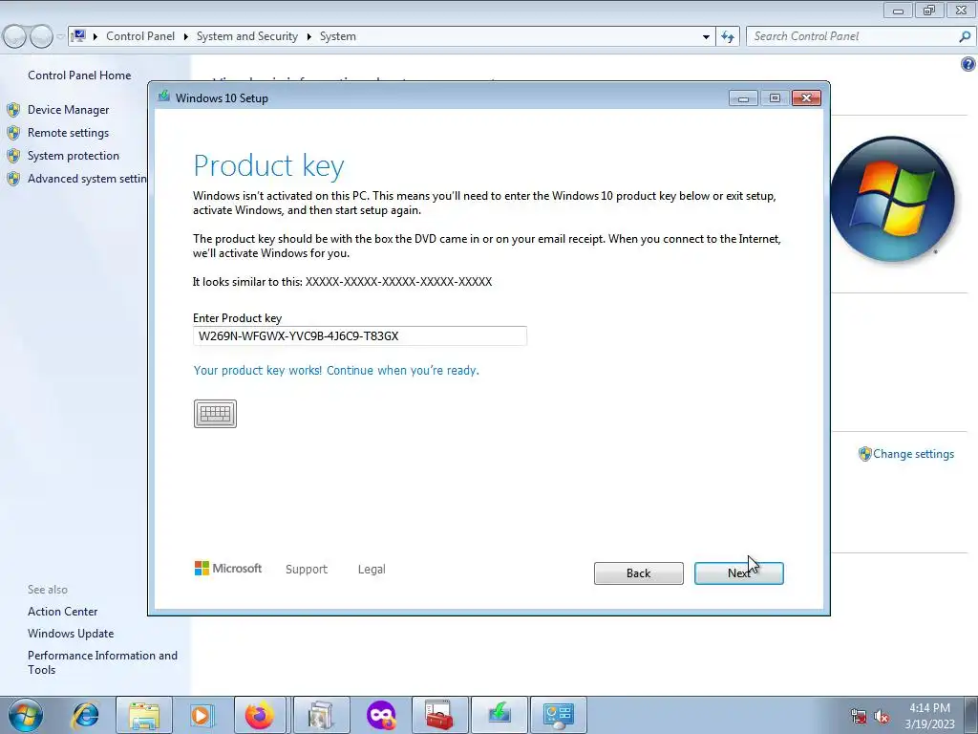Image resolution: width=978 pixels, height=734 pixels.
Task: Open the Support link in setup
Action: coord(307,570)
